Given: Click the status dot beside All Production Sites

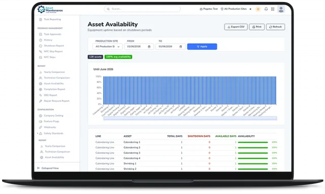Looking at the screenshot, I should tap(250, 9).
